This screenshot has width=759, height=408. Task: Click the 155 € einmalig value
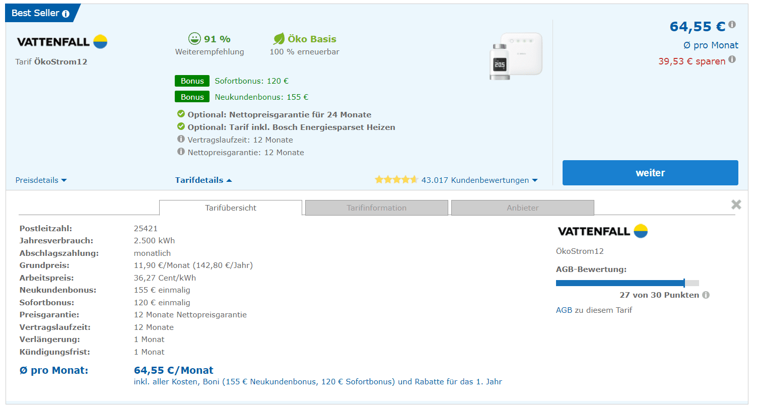[x=162, y=290]
